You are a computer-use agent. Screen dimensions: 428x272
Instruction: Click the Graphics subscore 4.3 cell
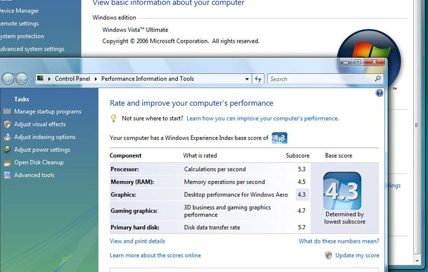[302, 194]
